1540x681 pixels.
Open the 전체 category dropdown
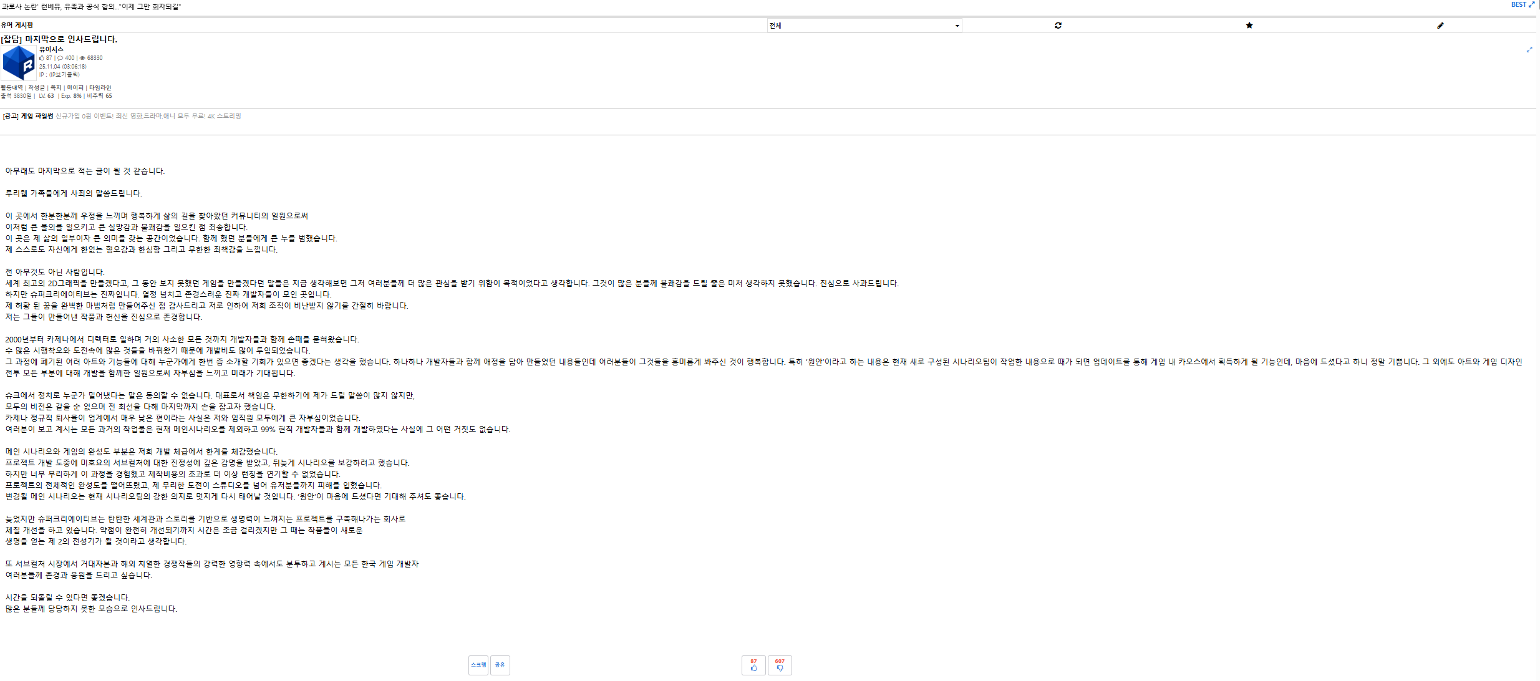pyautogui.click(x=864, y=26)
